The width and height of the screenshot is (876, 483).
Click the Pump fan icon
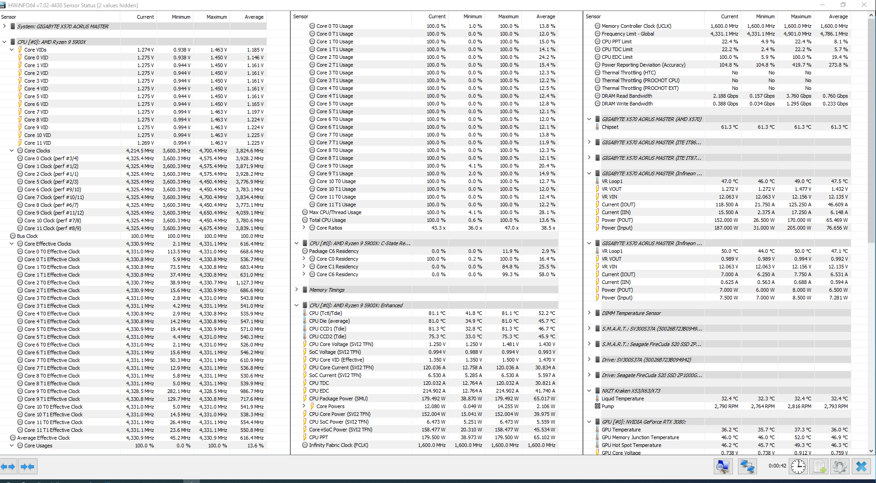pyautogui.click(x=597, y=406)
